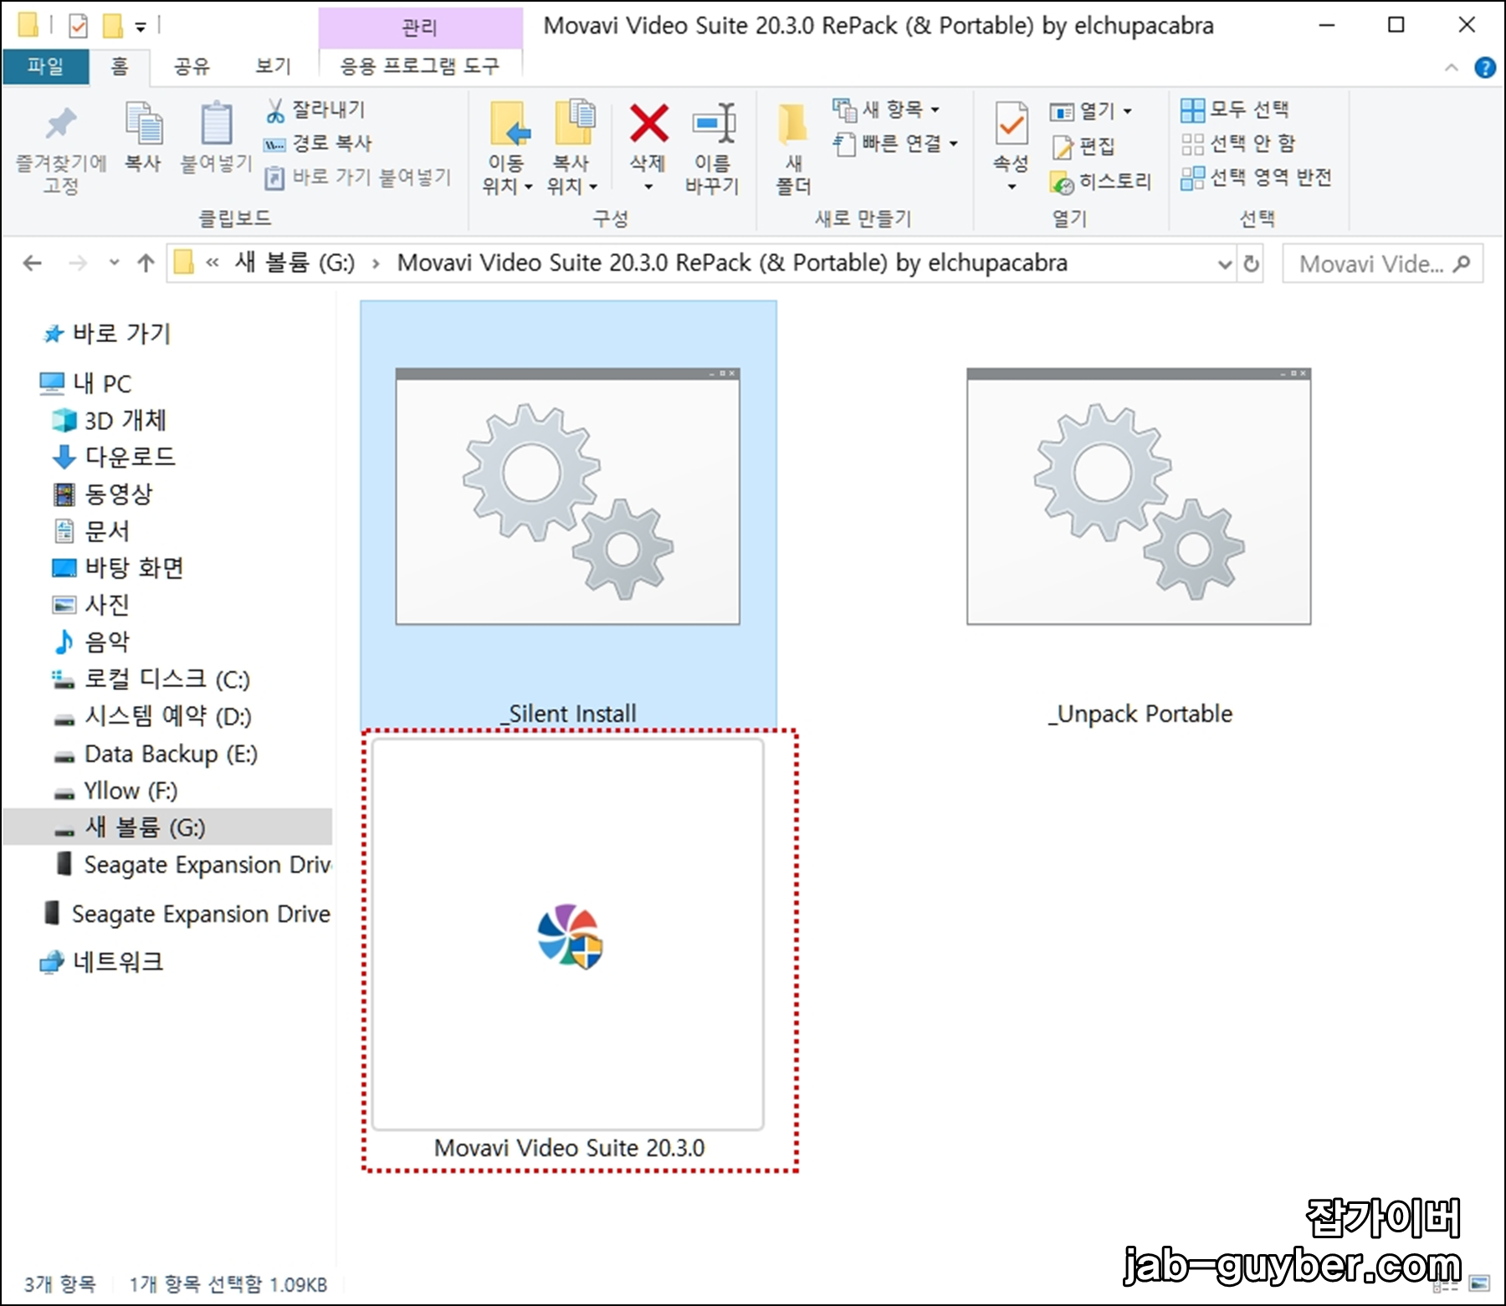1506x1306 pixels.
Task: Open Copy to (복사 위치) menu
Action: coord(572,148)
